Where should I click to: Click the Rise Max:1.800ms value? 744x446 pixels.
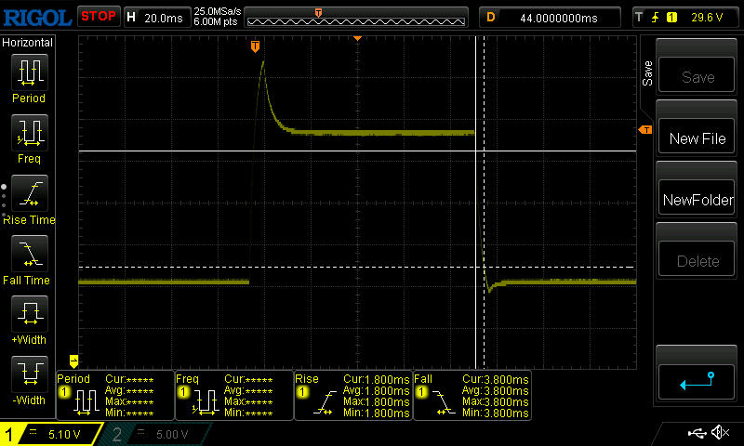377,402
